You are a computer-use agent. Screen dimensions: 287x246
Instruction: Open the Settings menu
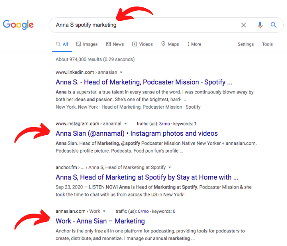[246, 44]
